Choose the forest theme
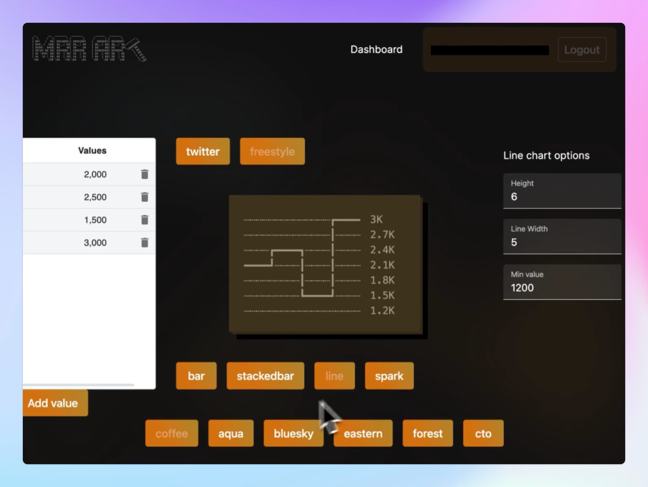Viewport: 648px width, 487px height. coord(428,433)
